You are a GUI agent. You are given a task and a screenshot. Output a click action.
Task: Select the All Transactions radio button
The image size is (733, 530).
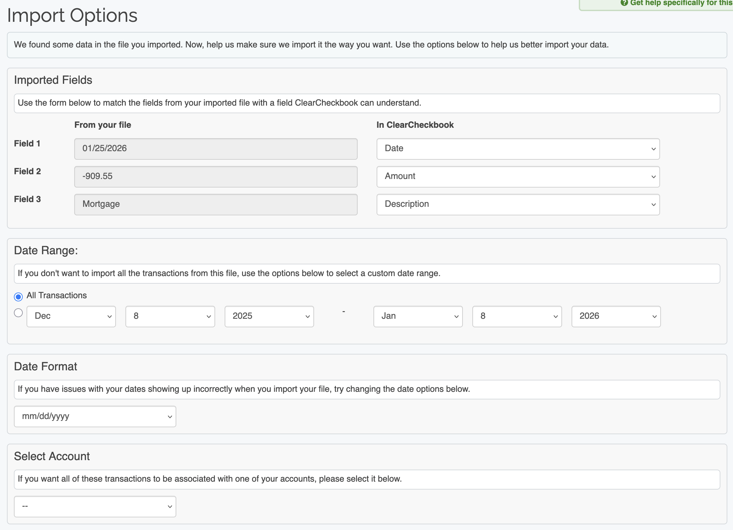pyautogui.click(x=18, y=296)
